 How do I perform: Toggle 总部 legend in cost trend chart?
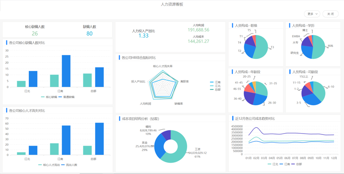[296, 164]
